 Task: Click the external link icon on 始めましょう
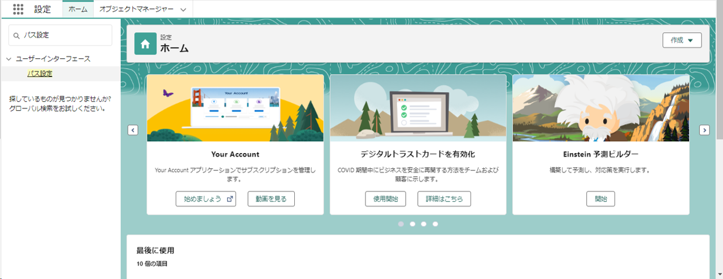229,199
